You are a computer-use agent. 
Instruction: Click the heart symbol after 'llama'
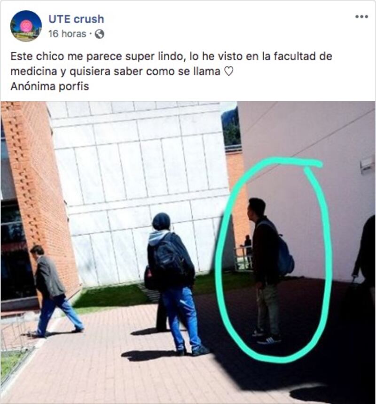coord(228,72)
